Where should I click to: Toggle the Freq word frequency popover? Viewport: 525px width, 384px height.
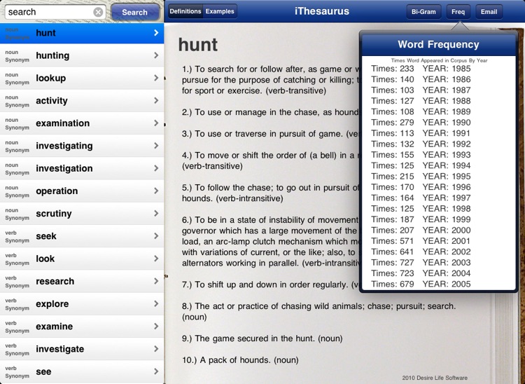458,12
